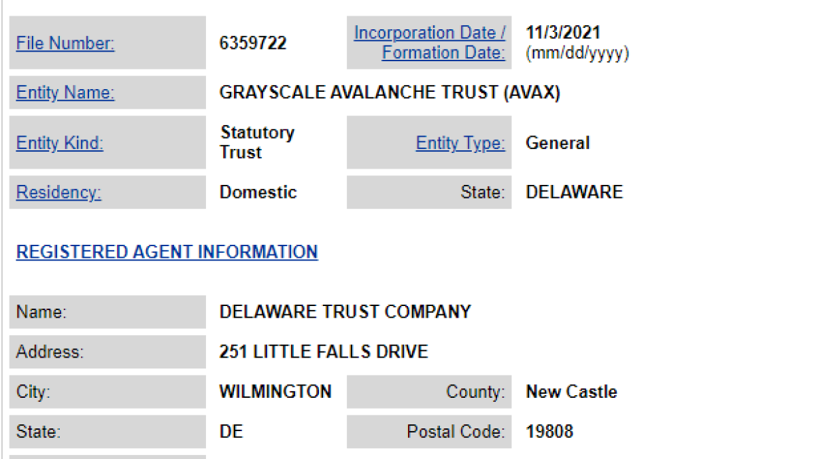Viewport: 816px width, 459px height.
Task: Open the Incorporation Date / Formation Date link
Action: [430, 43]
